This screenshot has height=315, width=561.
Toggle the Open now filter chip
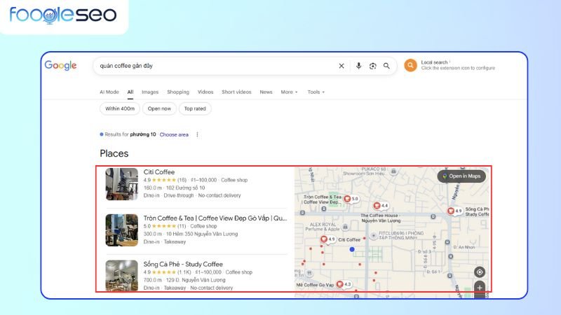click(x=160, y=108)
